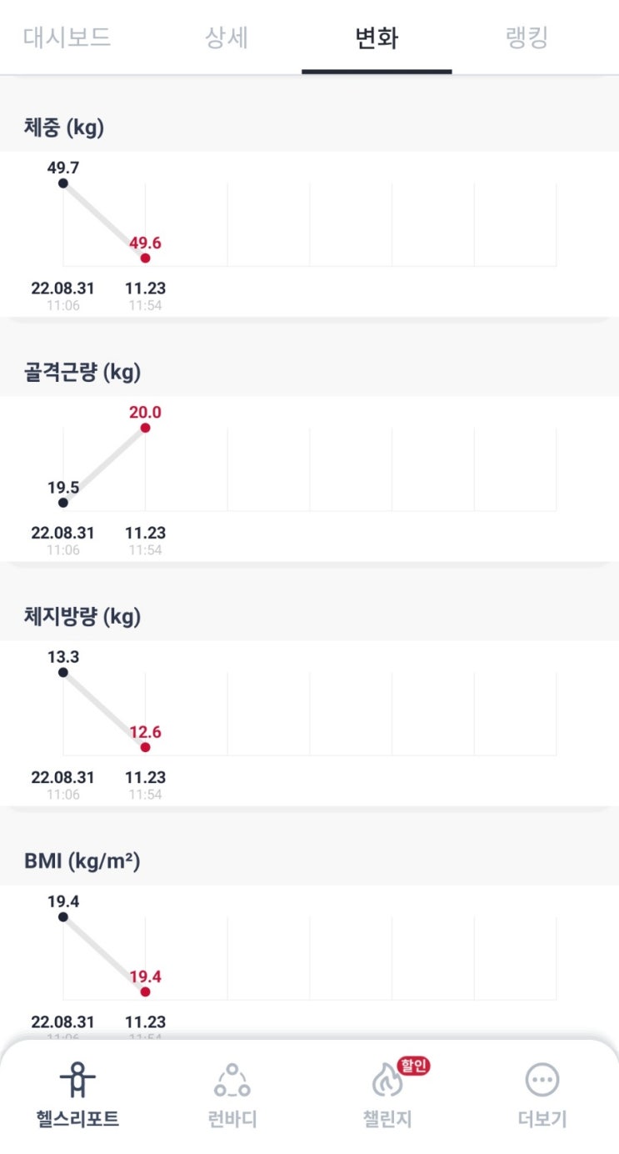Viewport: 619px width, 1154px height.
Task: Tap the BMI (kg/m²) section heading
Action: [x=82, y=861]
